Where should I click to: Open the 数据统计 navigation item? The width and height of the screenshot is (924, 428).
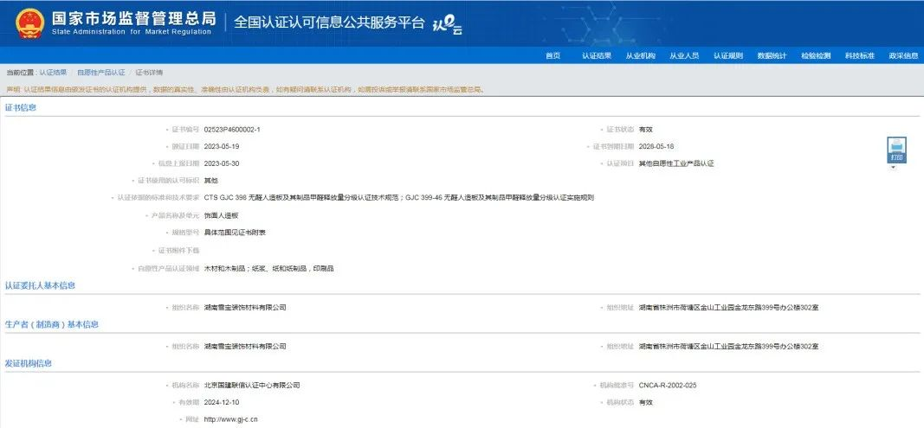click(772, 55)
